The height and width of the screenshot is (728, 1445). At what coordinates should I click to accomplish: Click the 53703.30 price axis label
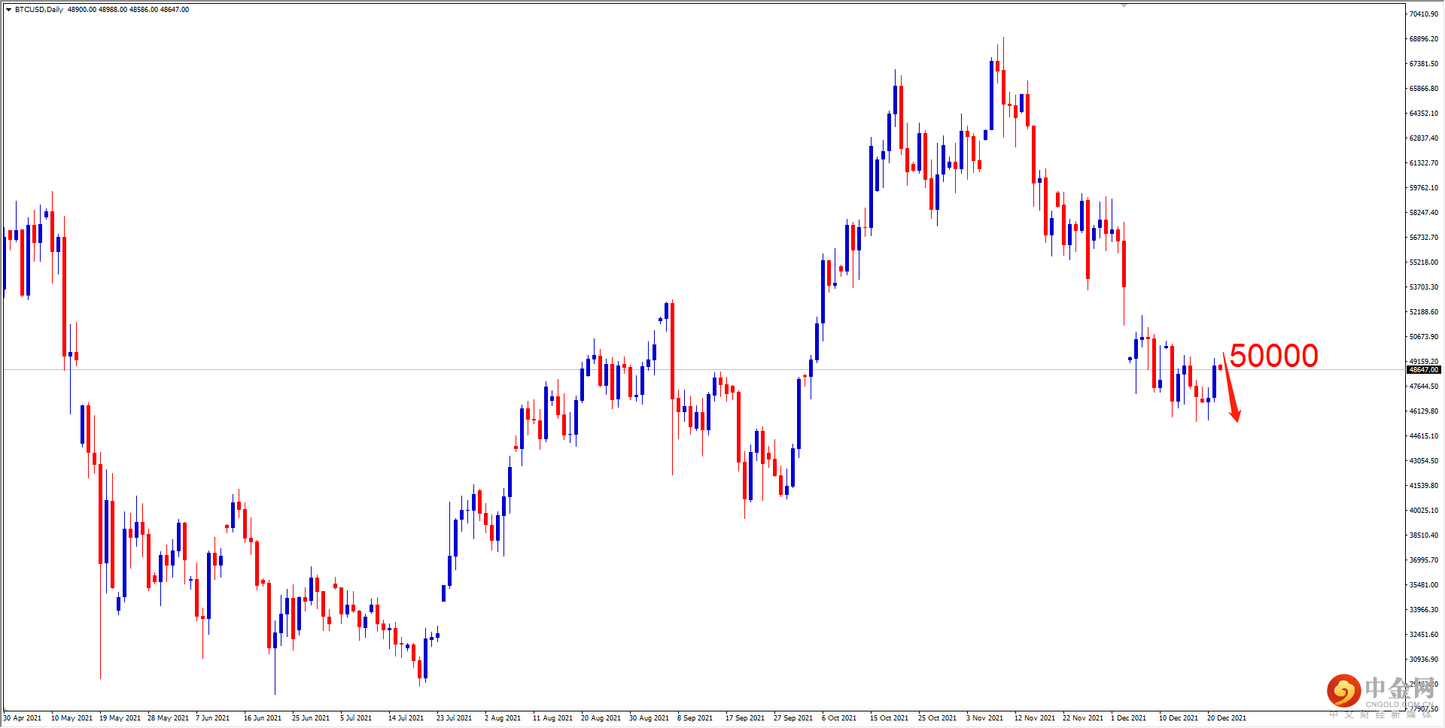1424,287
